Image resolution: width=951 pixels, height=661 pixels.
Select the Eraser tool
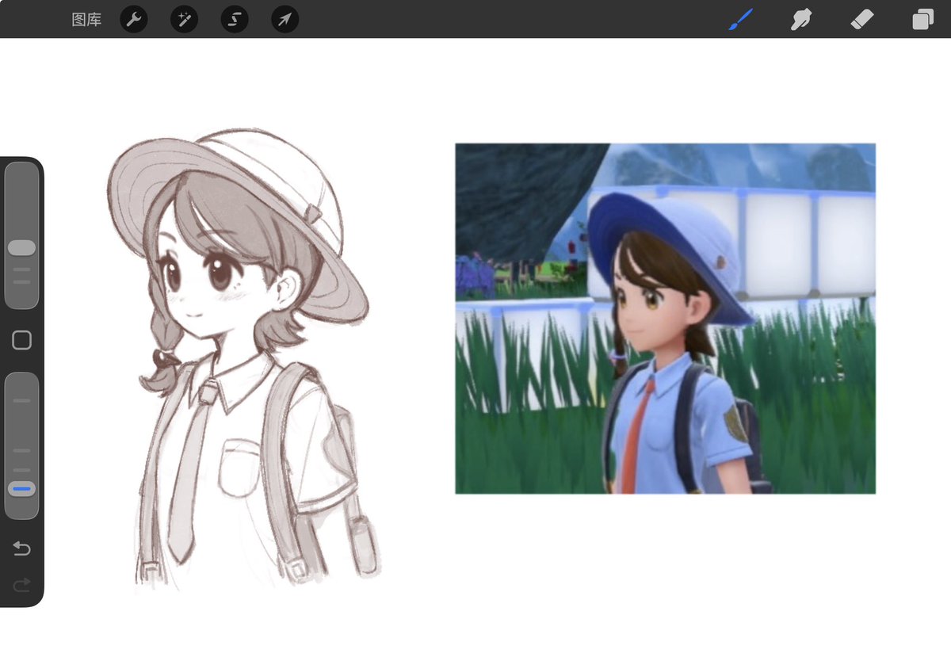[861, 19]
